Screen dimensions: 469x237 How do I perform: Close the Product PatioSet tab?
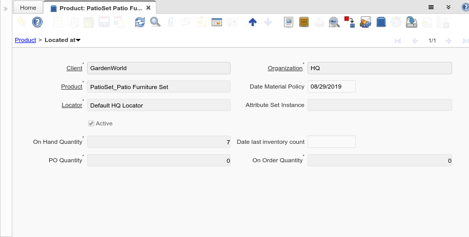pyautogui.click(x=149, y=8)
